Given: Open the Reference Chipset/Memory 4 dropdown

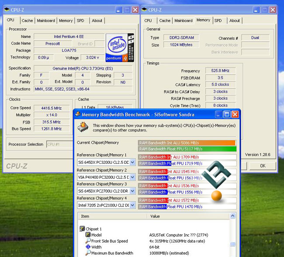Looking at the screenshot, I should click(133, 205).
